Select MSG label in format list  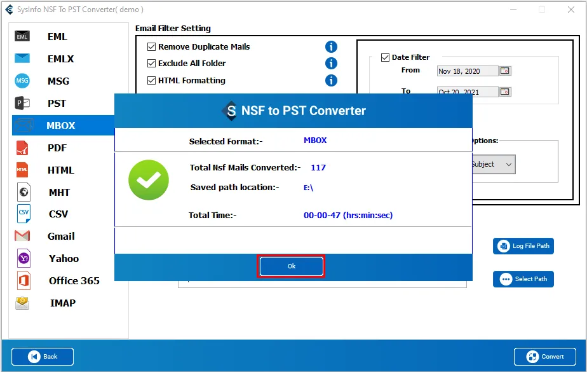pos(58,81)
